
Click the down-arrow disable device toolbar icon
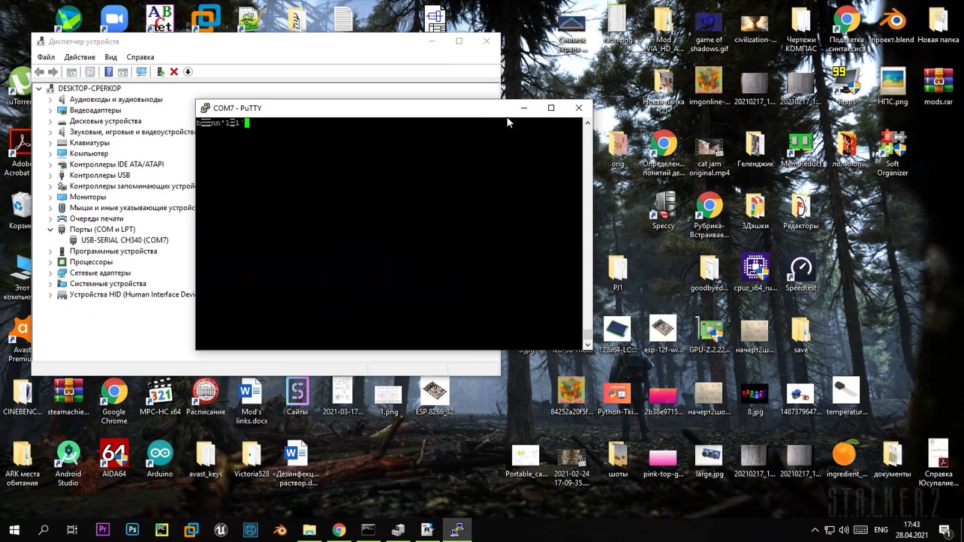pos(188,72)
